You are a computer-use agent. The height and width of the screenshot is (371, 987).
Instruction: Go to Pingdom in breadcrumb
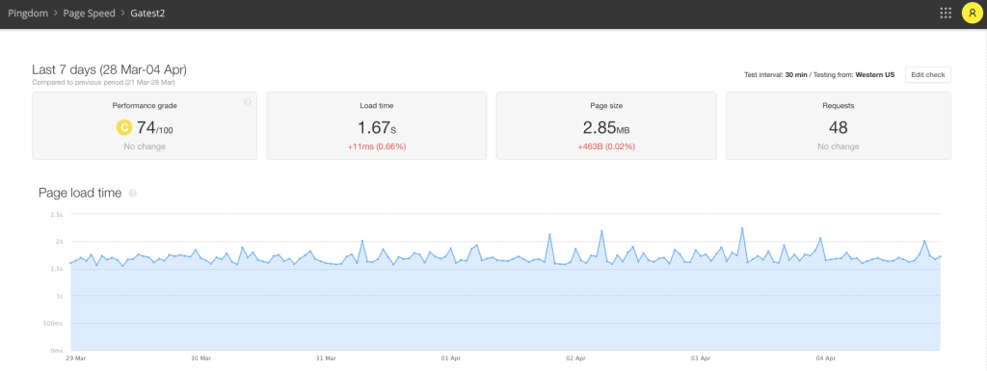click(x=28, y=13)
